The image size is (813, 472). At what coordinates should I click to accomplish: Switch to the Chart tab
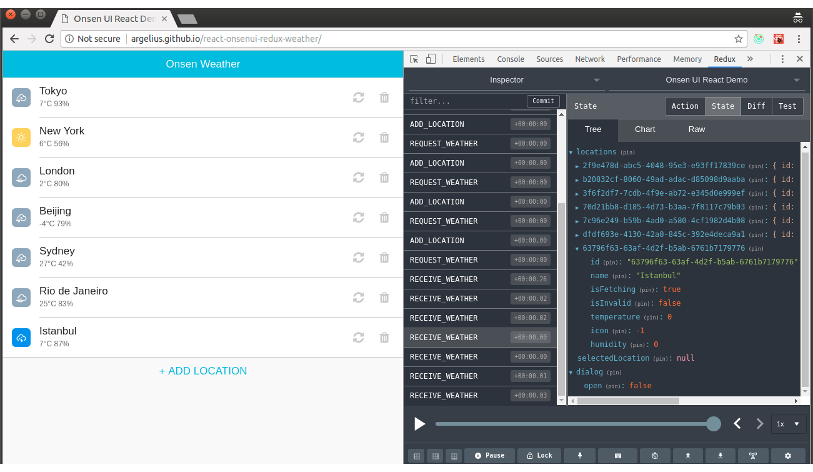645,129
